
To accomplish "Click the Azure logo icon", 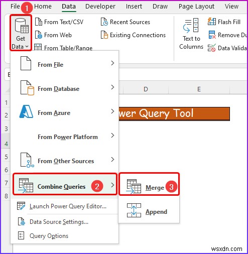I will click(x=26, y=111).
